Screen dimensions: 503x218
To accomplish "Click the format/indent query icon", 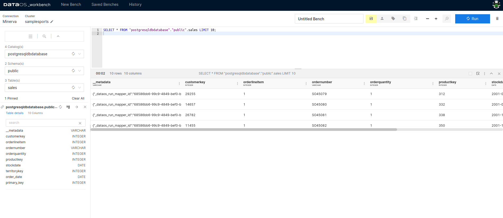I will pos(416,19).
